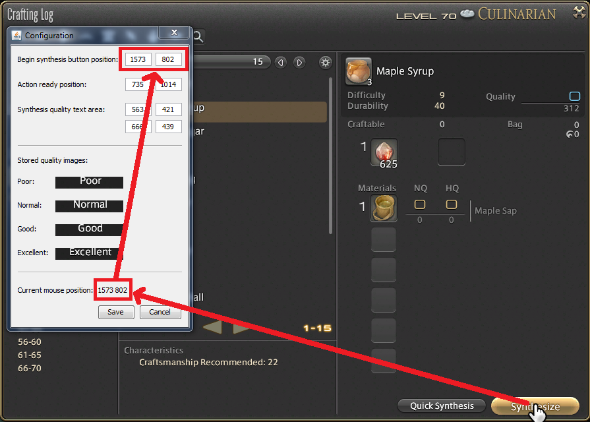The width and height of the screenshot is (590, 422).
Task: Click the quality text area field showing 563
Action: coord(138,109)
